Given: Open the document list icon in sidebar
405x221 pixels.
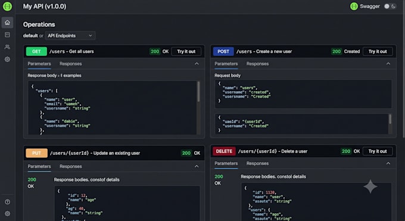Looking at the screenshot, I should [7, 35].
